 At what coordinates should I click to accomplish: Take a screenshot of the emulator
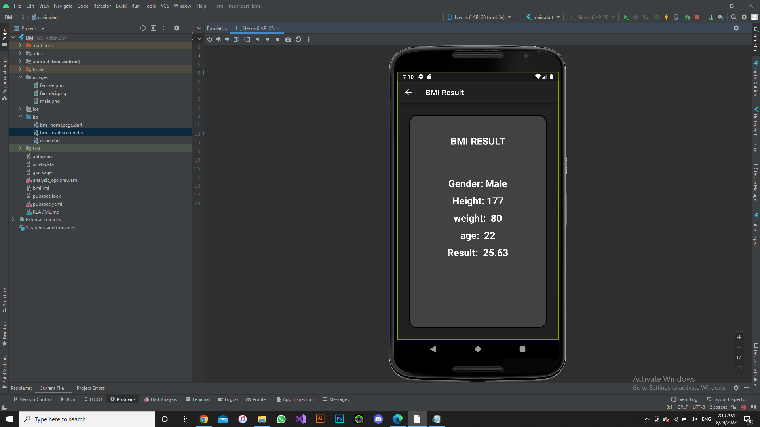pyautogui.click(x=288, y=39)
